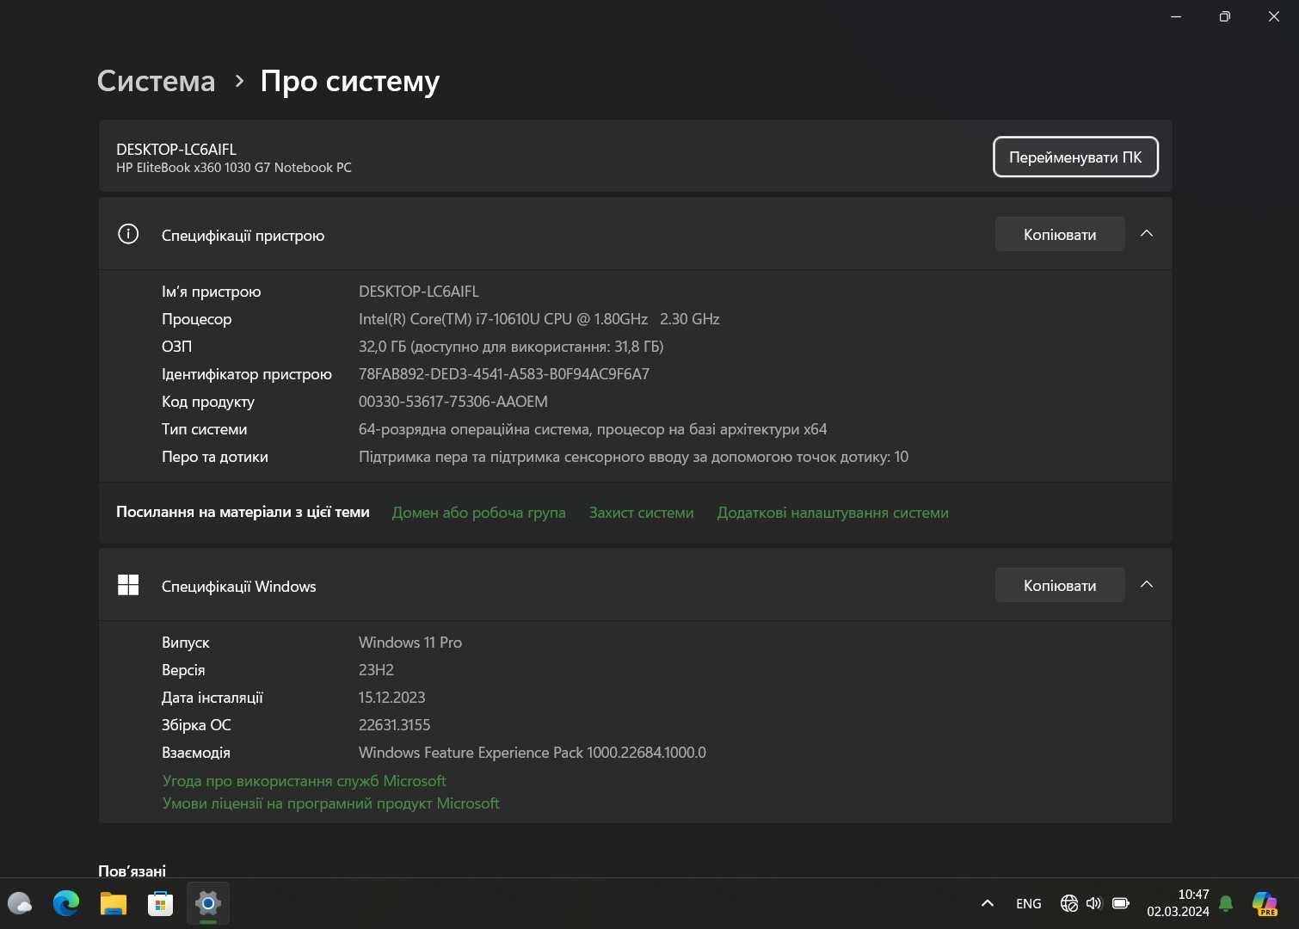Click the Settings gear taskbar icon
Image resolution: width=1299 pixels, height=929 pixels.
tap(208, 903)
